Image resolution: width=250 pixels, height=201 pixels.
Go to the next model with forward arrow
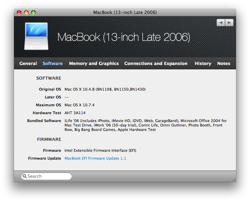[229, 23]
